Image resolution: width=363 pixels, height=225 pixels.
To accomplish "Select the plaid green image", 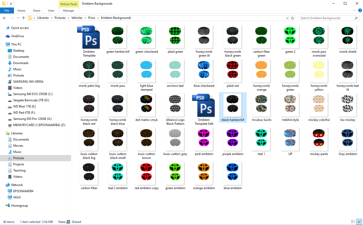I will point(175,37).
